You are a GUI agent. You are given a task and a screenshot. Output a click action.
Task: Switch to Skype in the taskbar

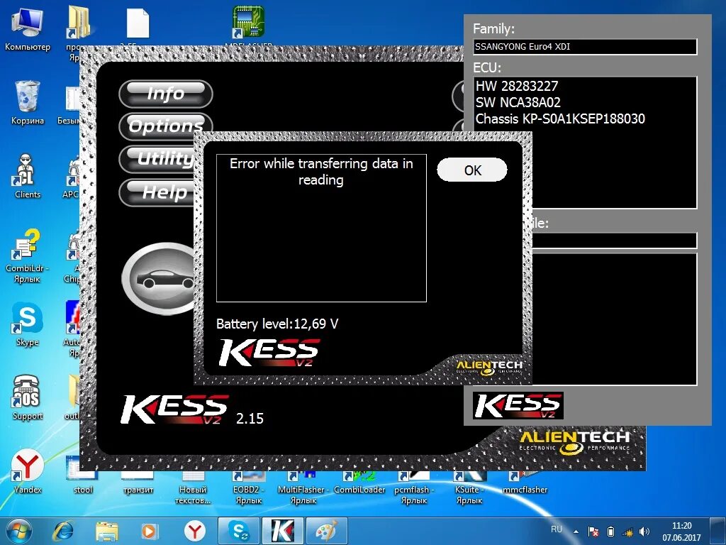[240, 531]
